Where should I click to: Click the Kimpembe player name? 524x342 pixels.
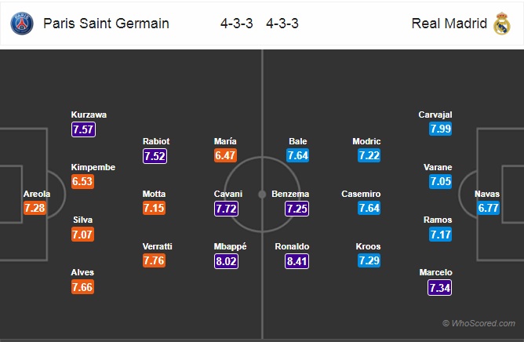click(93, 167)
